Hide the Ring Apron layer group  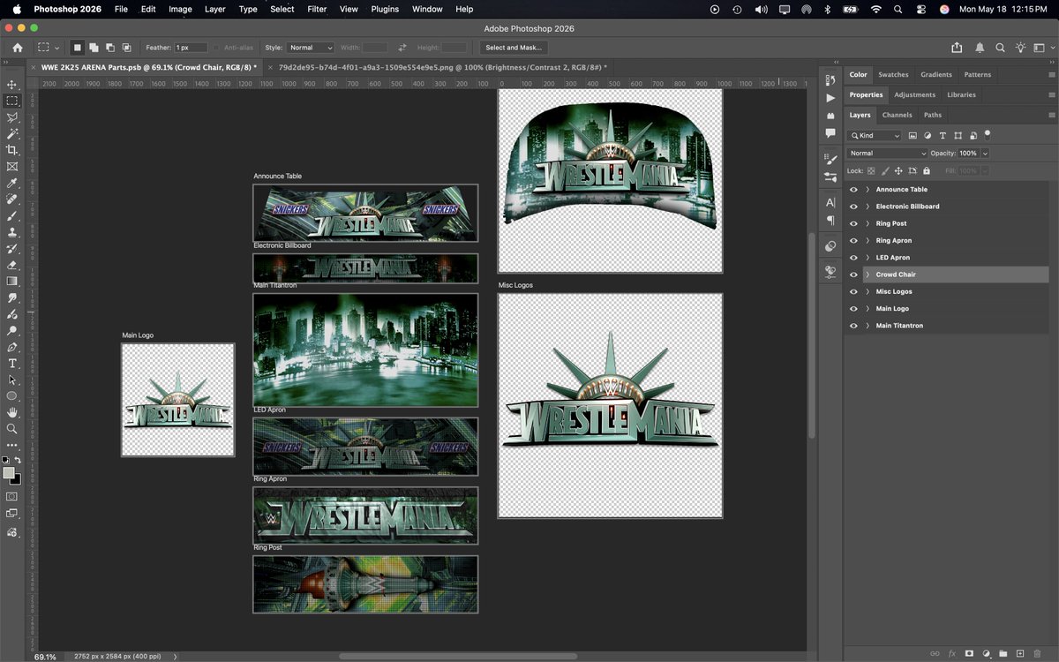tap(853, 240)
